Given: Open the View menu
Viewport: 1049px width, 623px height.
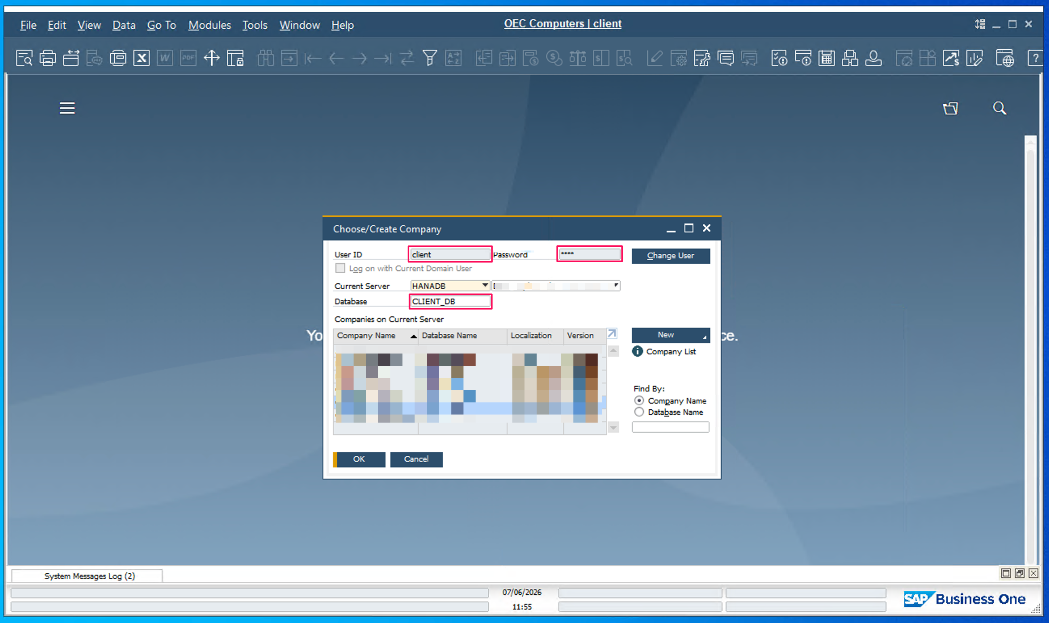Looking at the screenshot, I should coord(89,25).
